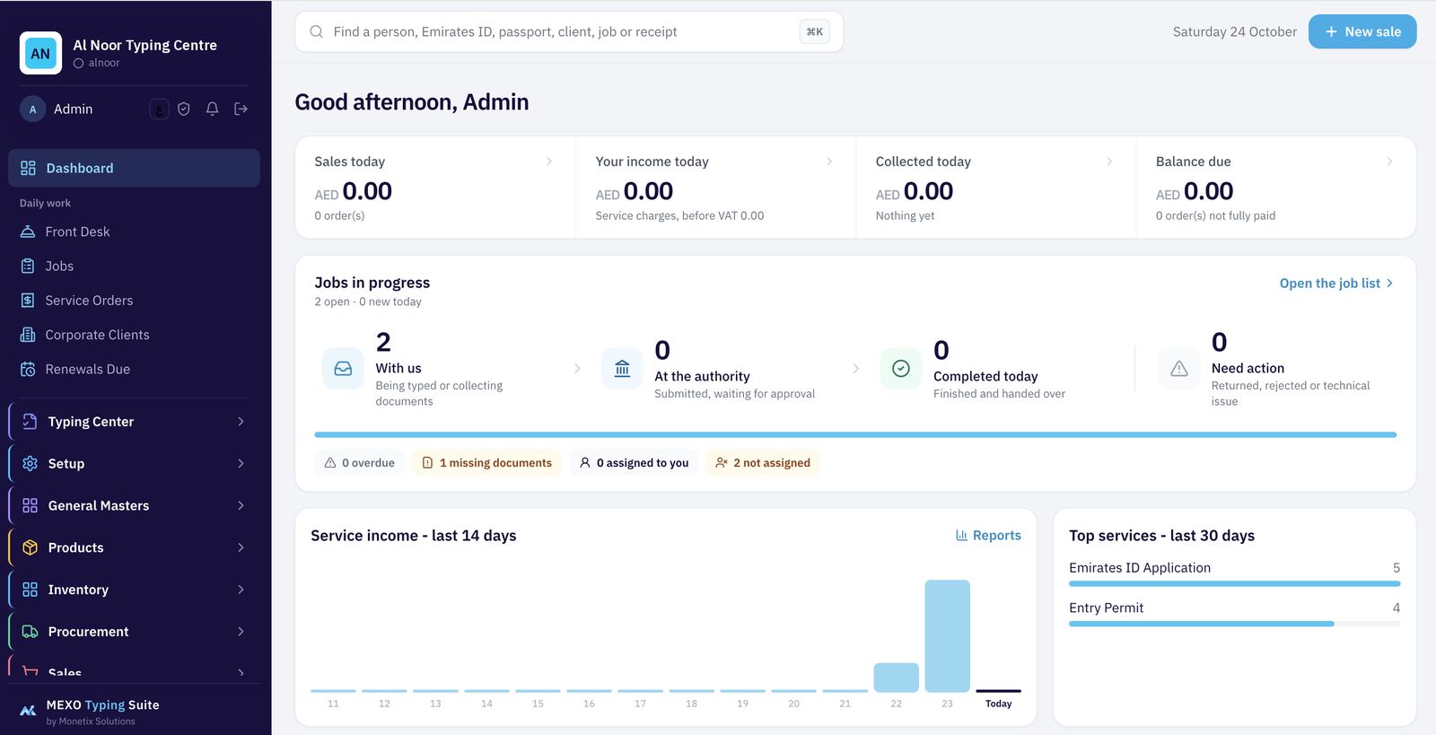Expand the Inventory section

pyautogui.click(x=134, y=590)
